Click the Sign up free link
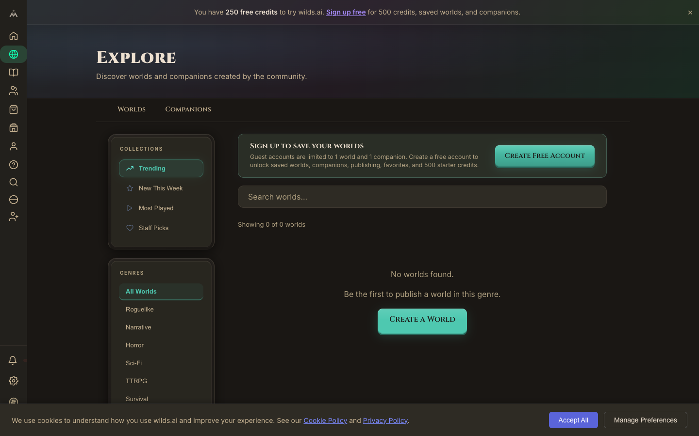This screenshot has width=699, height=436. click(x=346, y=12)
